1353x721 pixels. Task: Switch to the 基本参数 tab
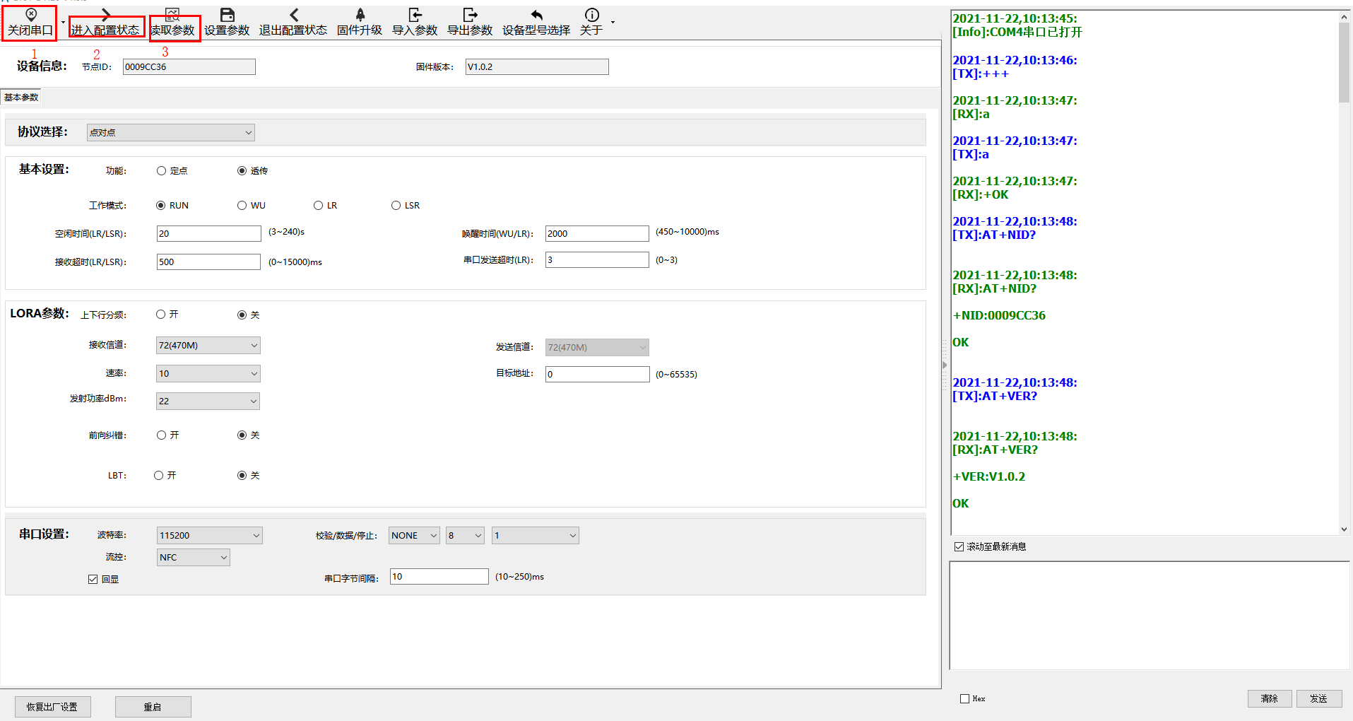point(22,98)
